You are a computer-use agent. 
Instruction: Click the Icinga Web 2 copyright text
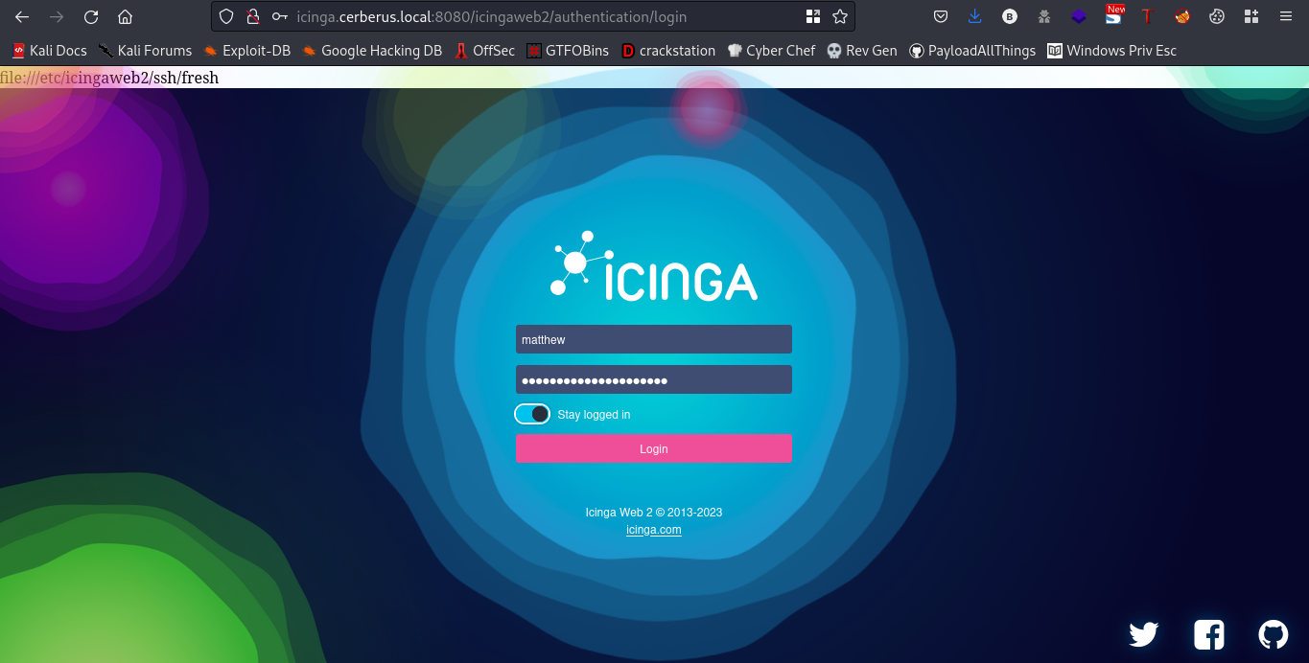pyautogui.click(x=654, y=513)
